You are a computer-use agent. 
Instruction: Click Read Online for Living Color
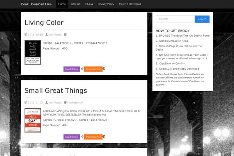click(x=72, y=69)
